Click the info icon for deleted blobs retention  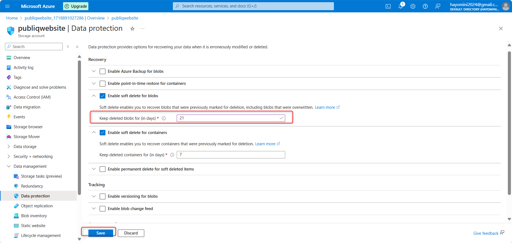click(x=164, y=118)
